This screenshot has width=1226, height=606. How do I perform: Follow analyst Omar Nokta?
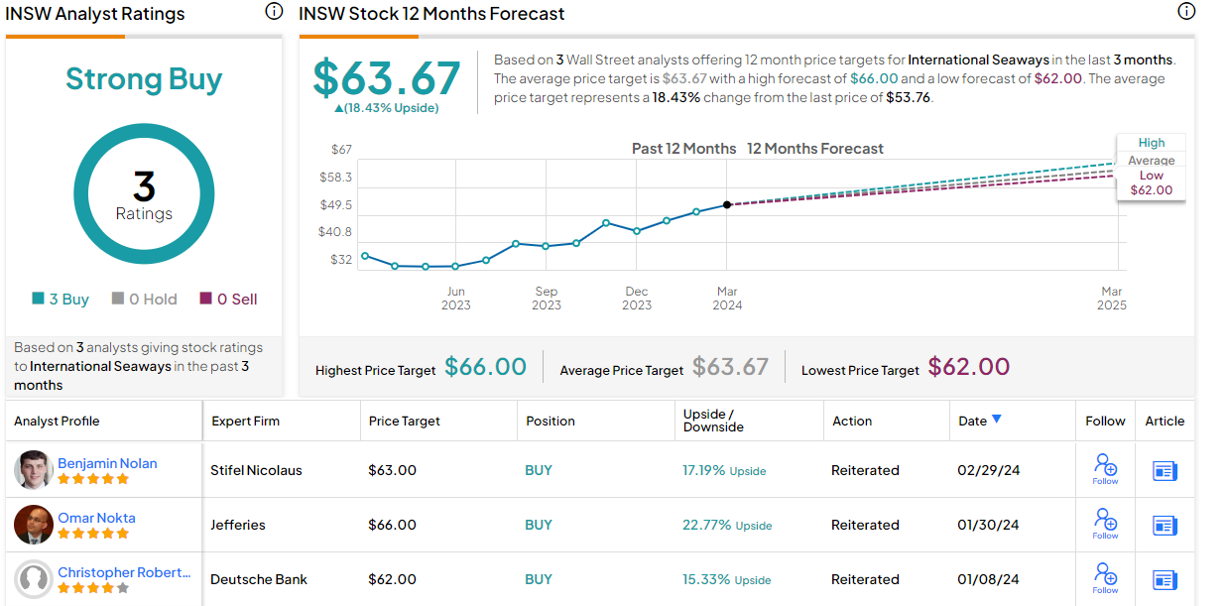tap(1105, 523)
